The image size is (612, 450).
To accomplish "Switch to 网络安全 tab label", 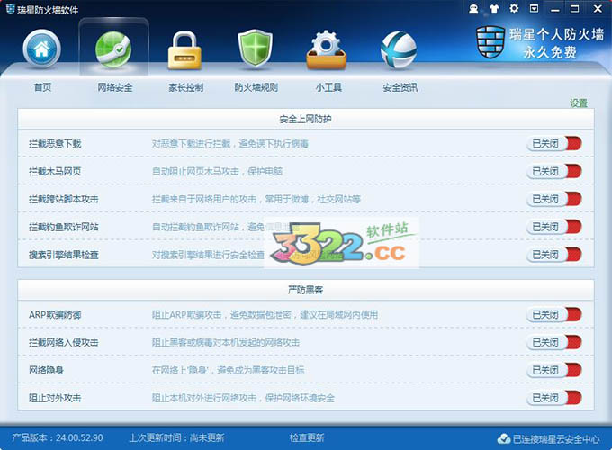I will [x=115, y=87].
